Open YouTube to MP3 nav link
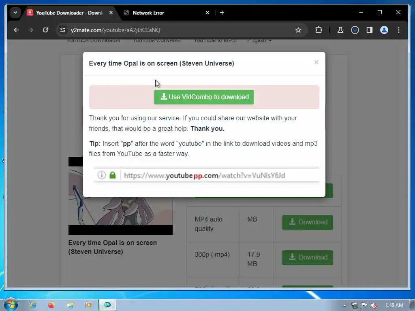 pyautogui.click(x=215, y=41)
